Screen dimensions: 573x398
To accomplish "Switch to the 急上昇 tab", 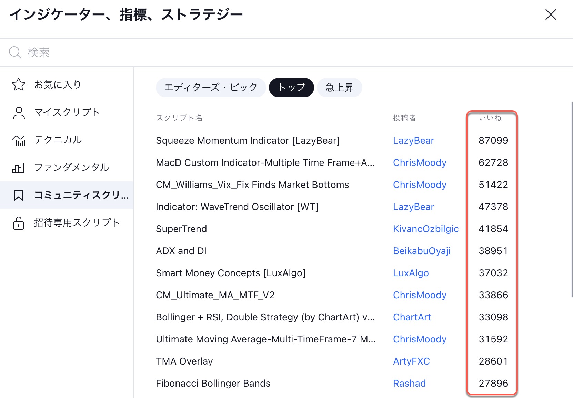I will point(339,88).
